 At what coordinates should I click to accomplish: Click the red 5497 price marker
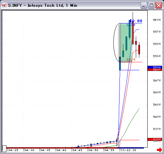tap(155, 70)
